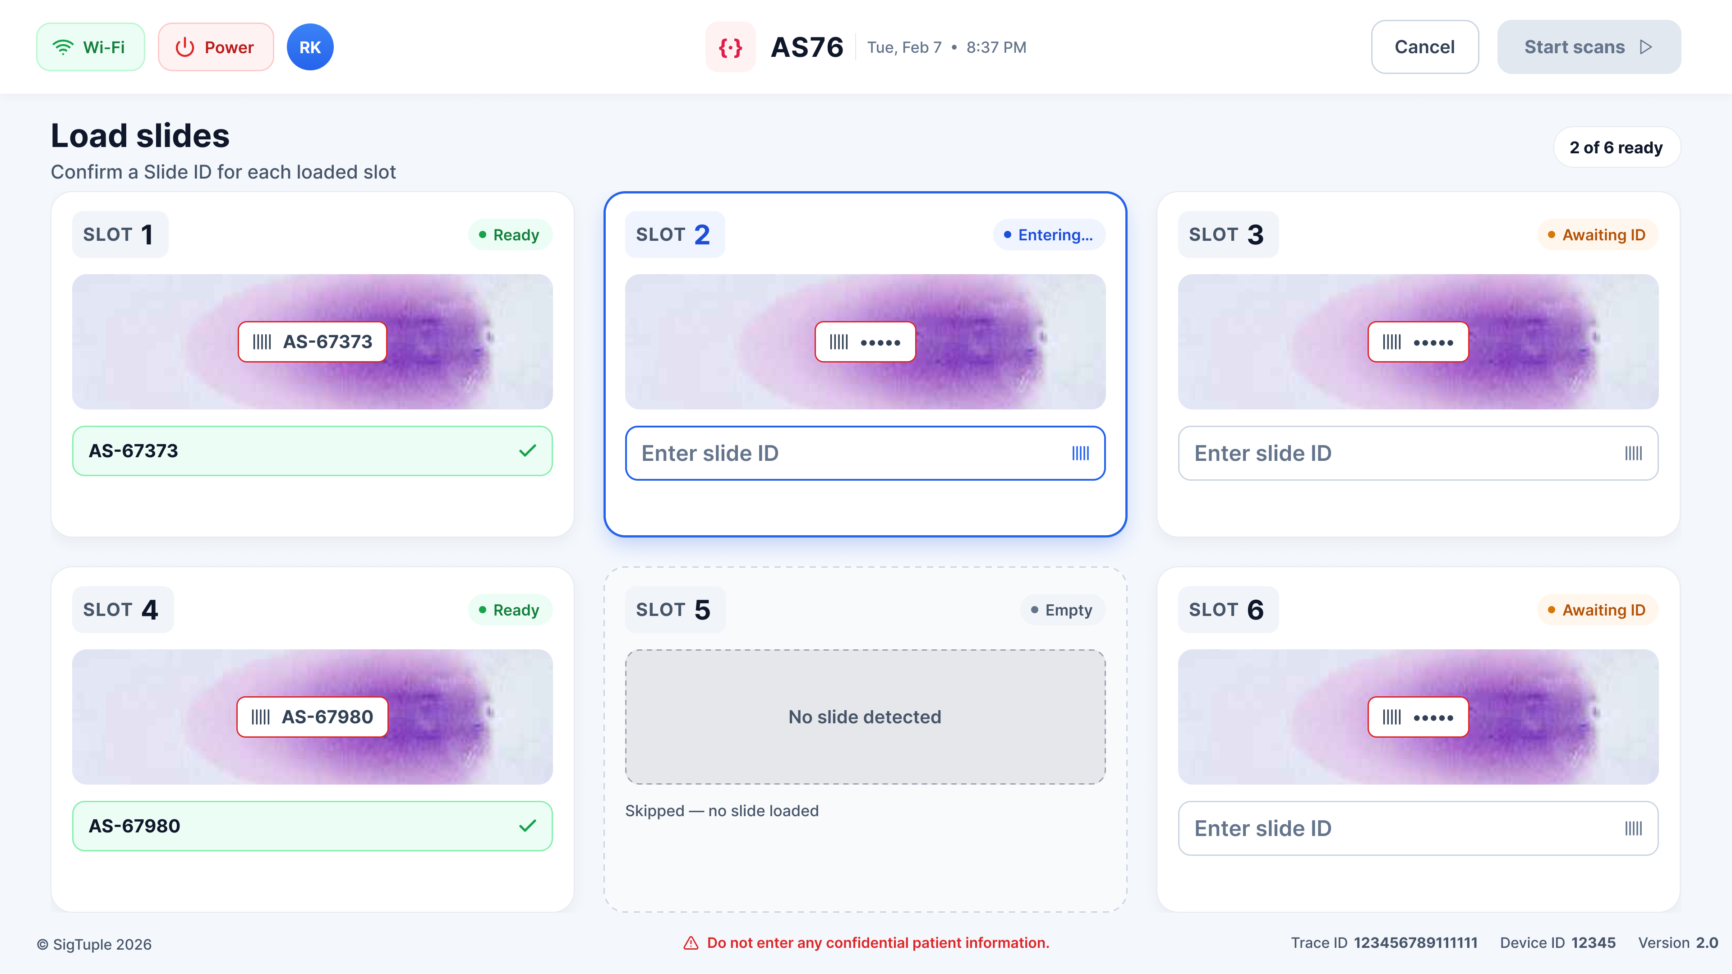
Task: Click the Slot 4 Ready status badge
Action: [510, 610]
